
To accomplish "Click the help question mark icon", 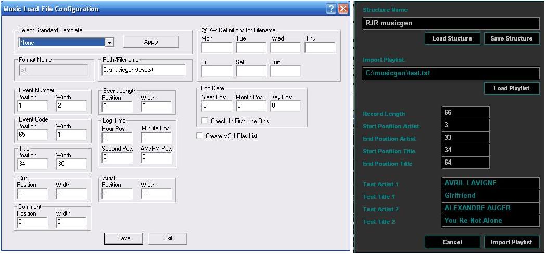I will tap(331, 9).
